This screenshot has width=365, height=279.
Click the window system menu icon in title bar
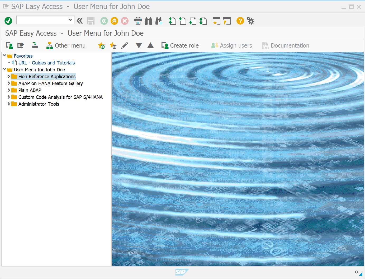point(6,6)
